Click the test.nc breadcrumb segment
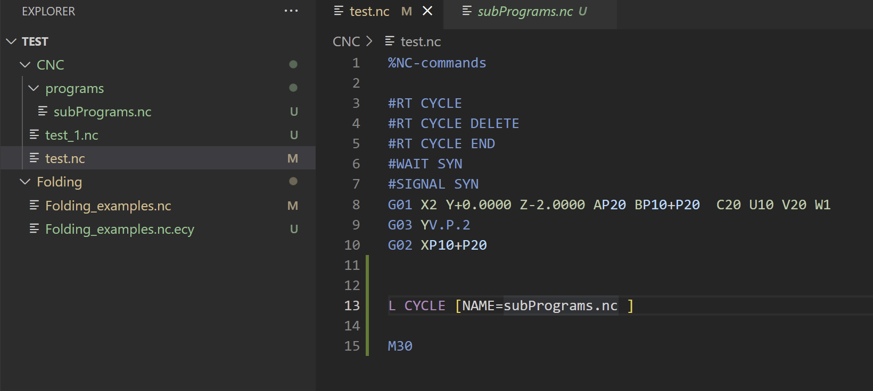 [421, 41]
